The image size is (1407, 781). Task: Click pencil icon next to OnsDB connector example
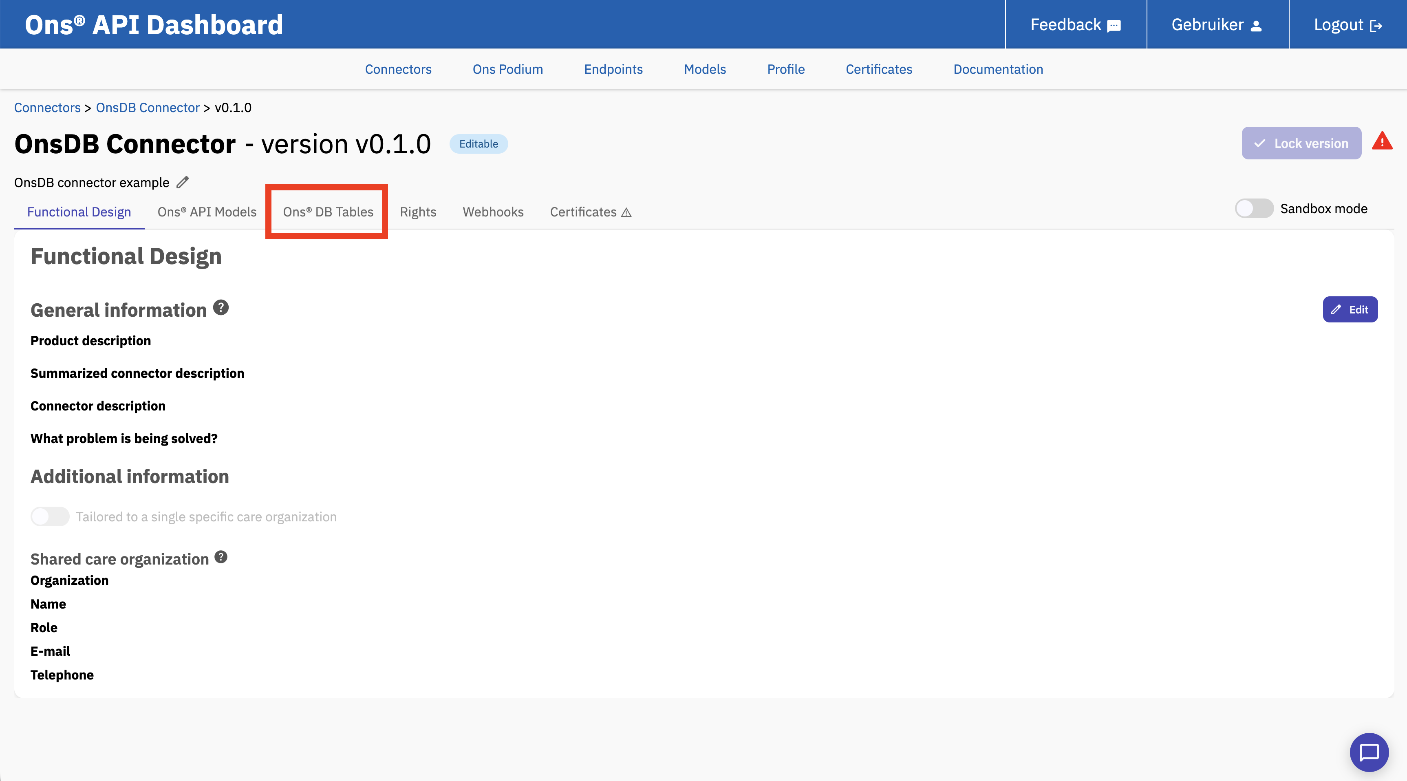point(183,183)
